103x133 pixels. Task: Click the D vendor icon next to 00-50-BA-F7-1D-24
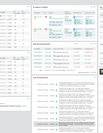74,17
